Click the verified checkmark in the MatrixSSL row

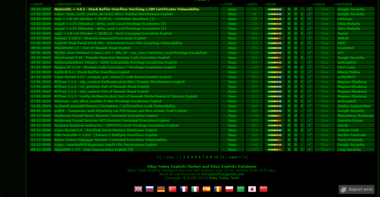(x=310, y=9)
